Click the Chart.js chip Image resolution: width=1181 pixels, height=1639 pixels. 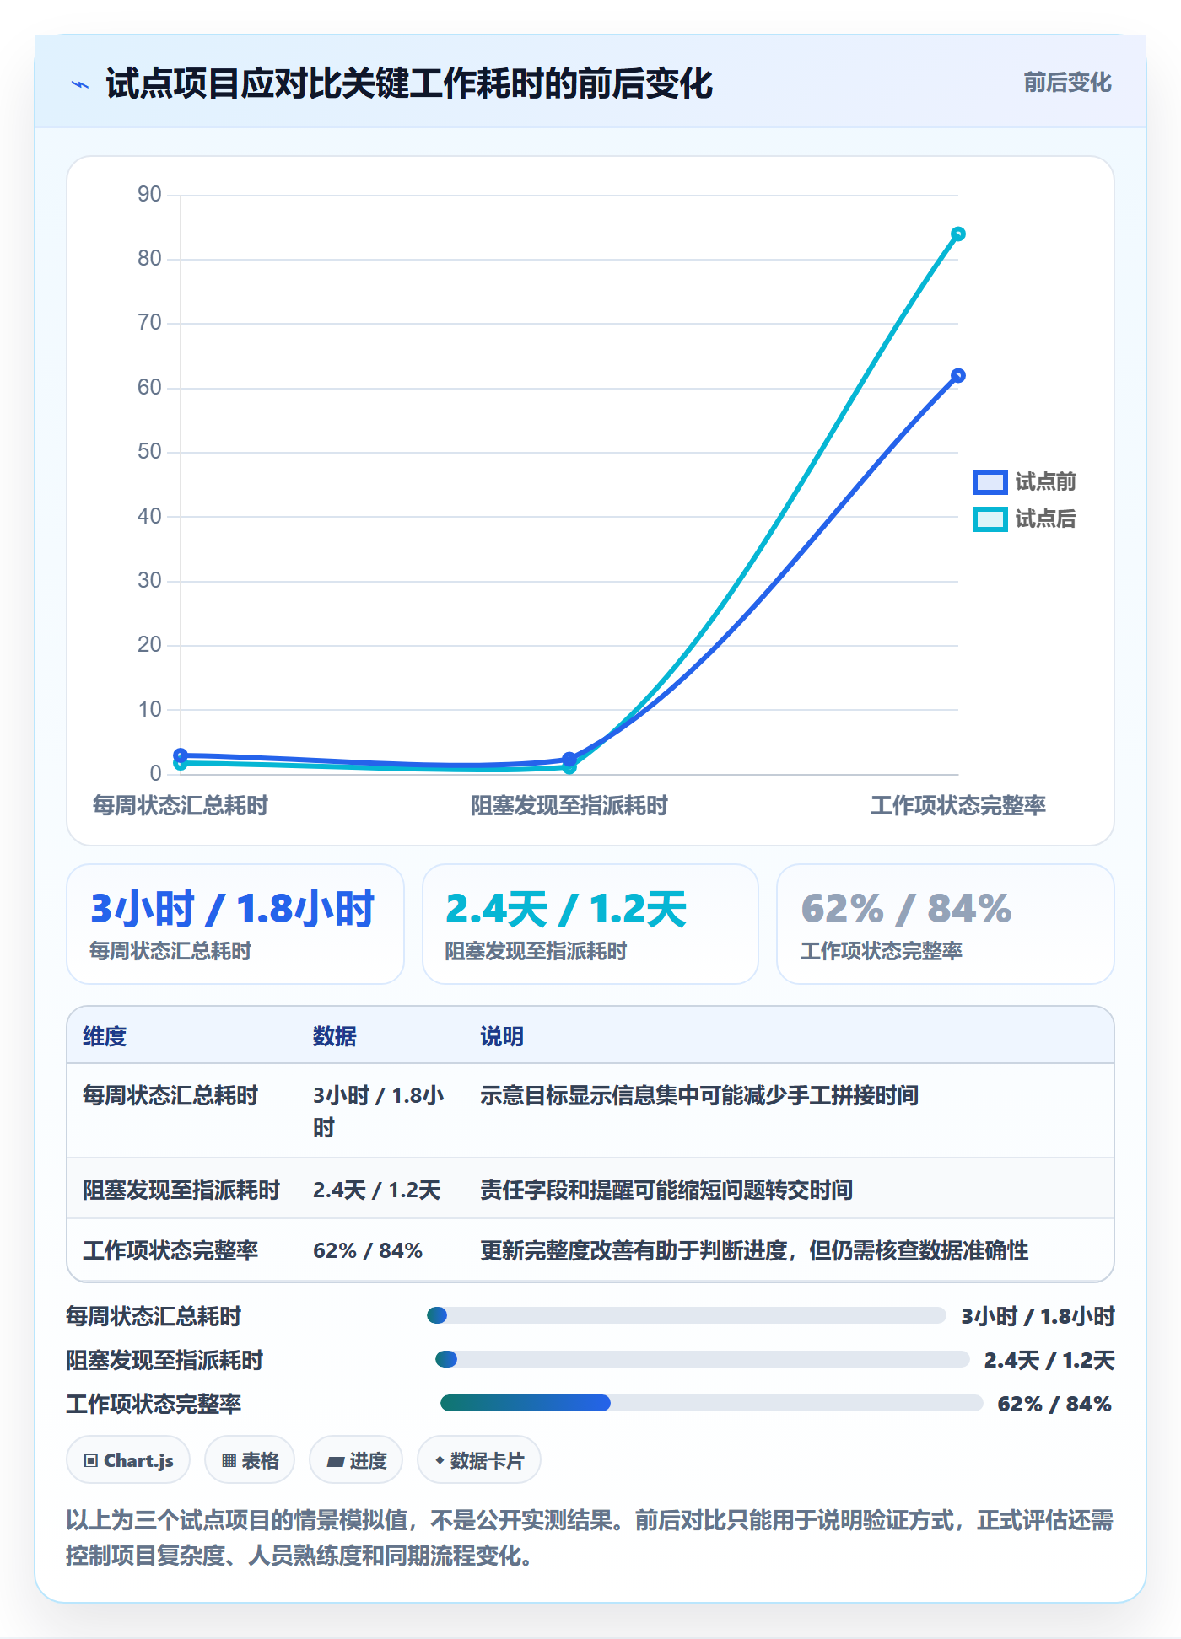click(128, 1460)
